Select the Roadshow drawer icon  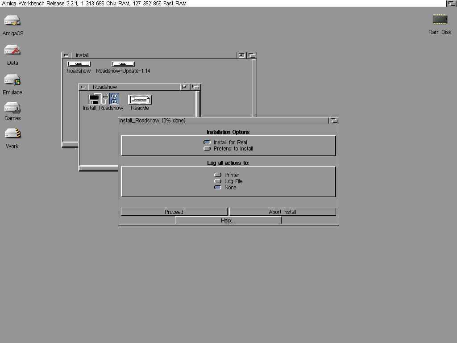(x=79, y=64)
